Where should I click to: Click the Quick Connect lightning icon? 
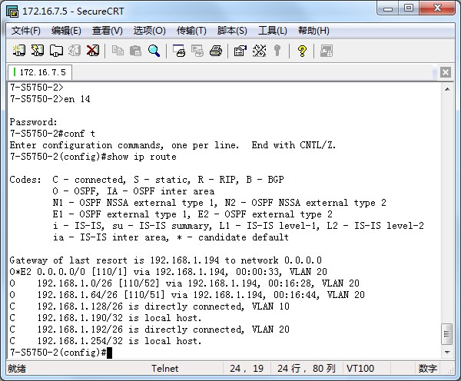click(38, 51)
